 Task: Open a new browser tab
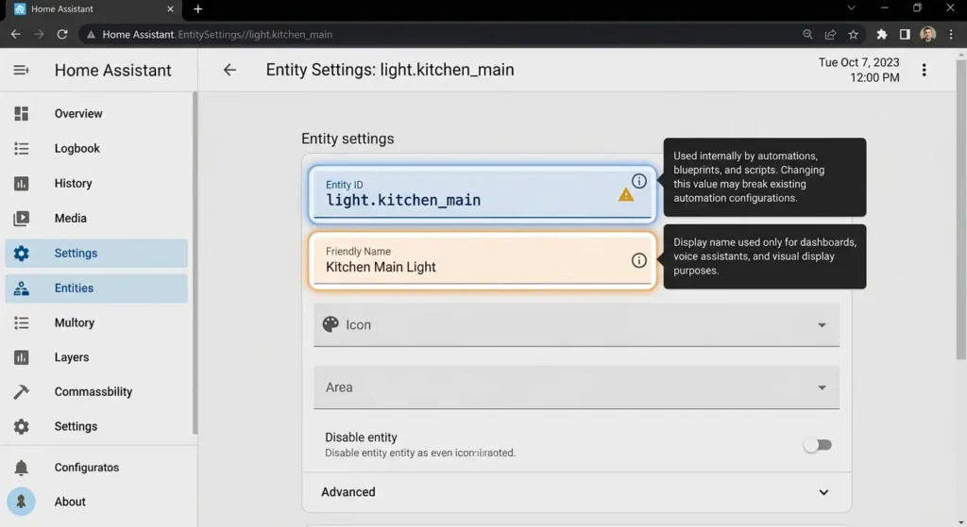click(198, 8)
